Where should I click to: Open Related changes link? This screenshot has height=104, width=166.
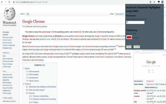pyautogui.click(x=8, y=77)
